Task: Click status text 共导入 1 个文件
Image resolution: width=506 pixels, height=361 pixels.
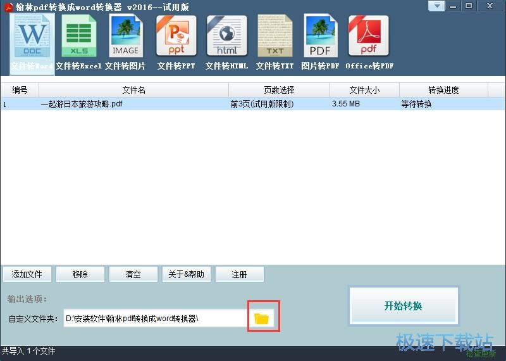Action: coord(28,351)
